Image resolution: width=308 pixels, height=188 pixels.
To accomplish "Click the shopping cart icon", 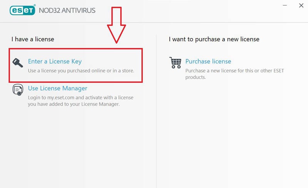I will (175, 63).
